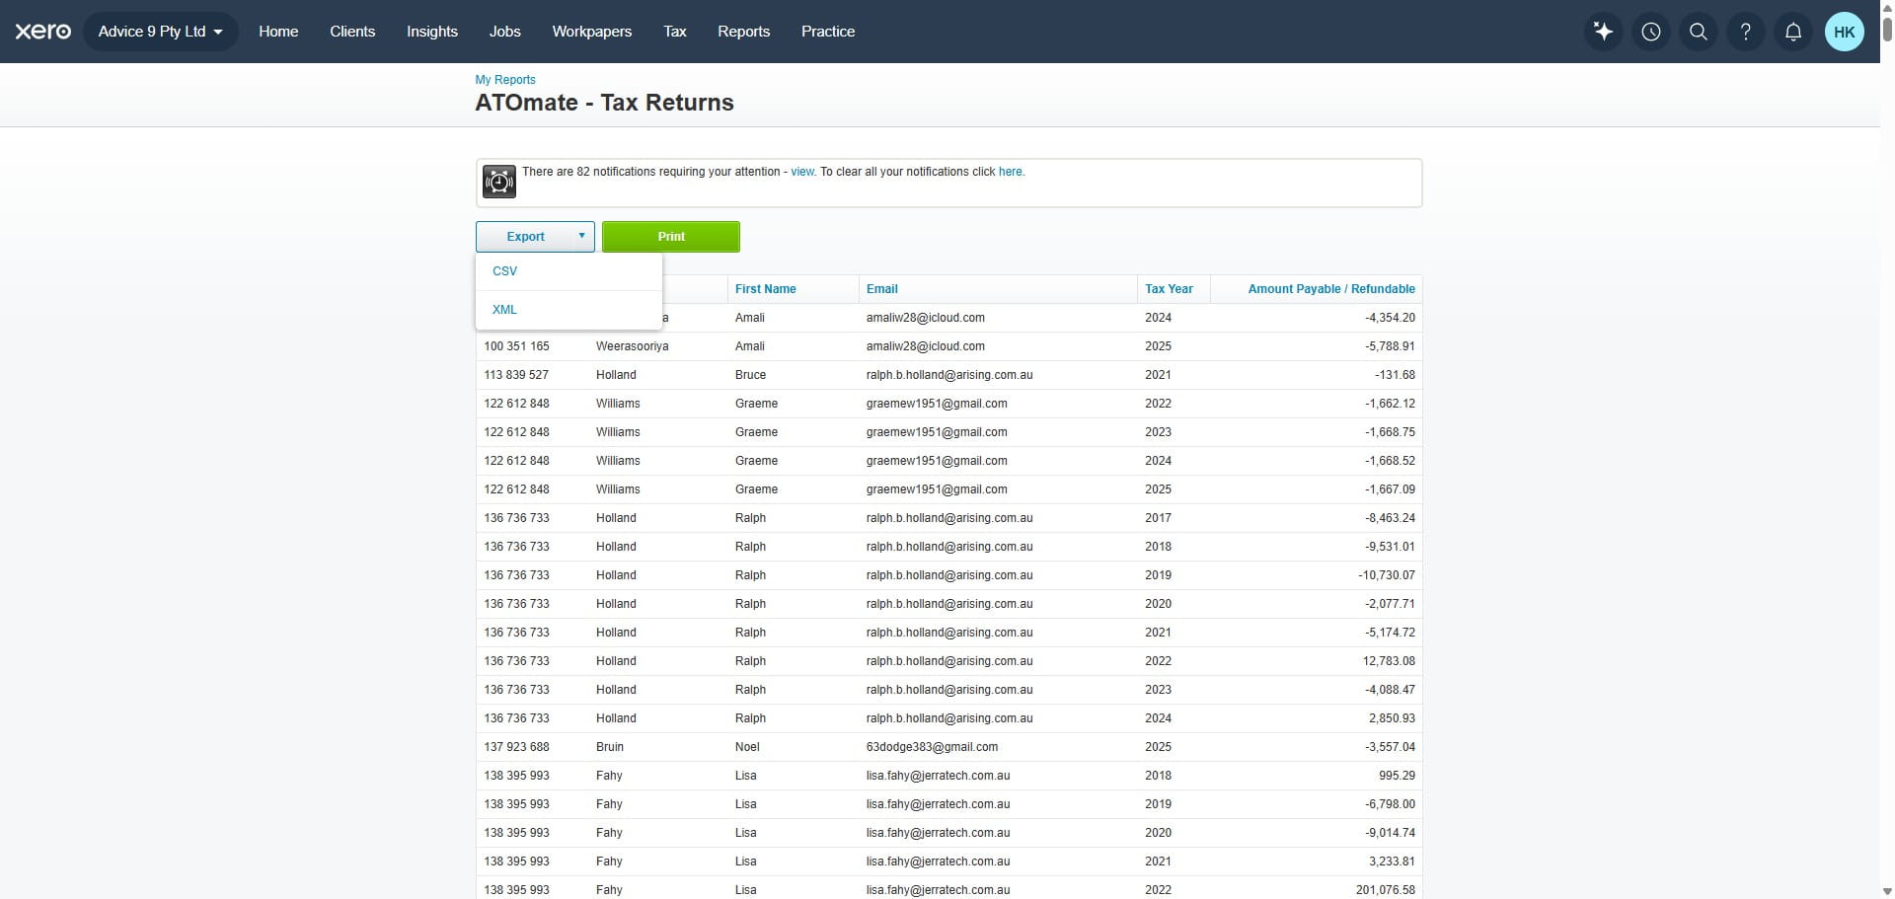The width and height of the screenshot is (1895, 899).
Task: Click amount -4,354.20
Action: pos(1390,318)
